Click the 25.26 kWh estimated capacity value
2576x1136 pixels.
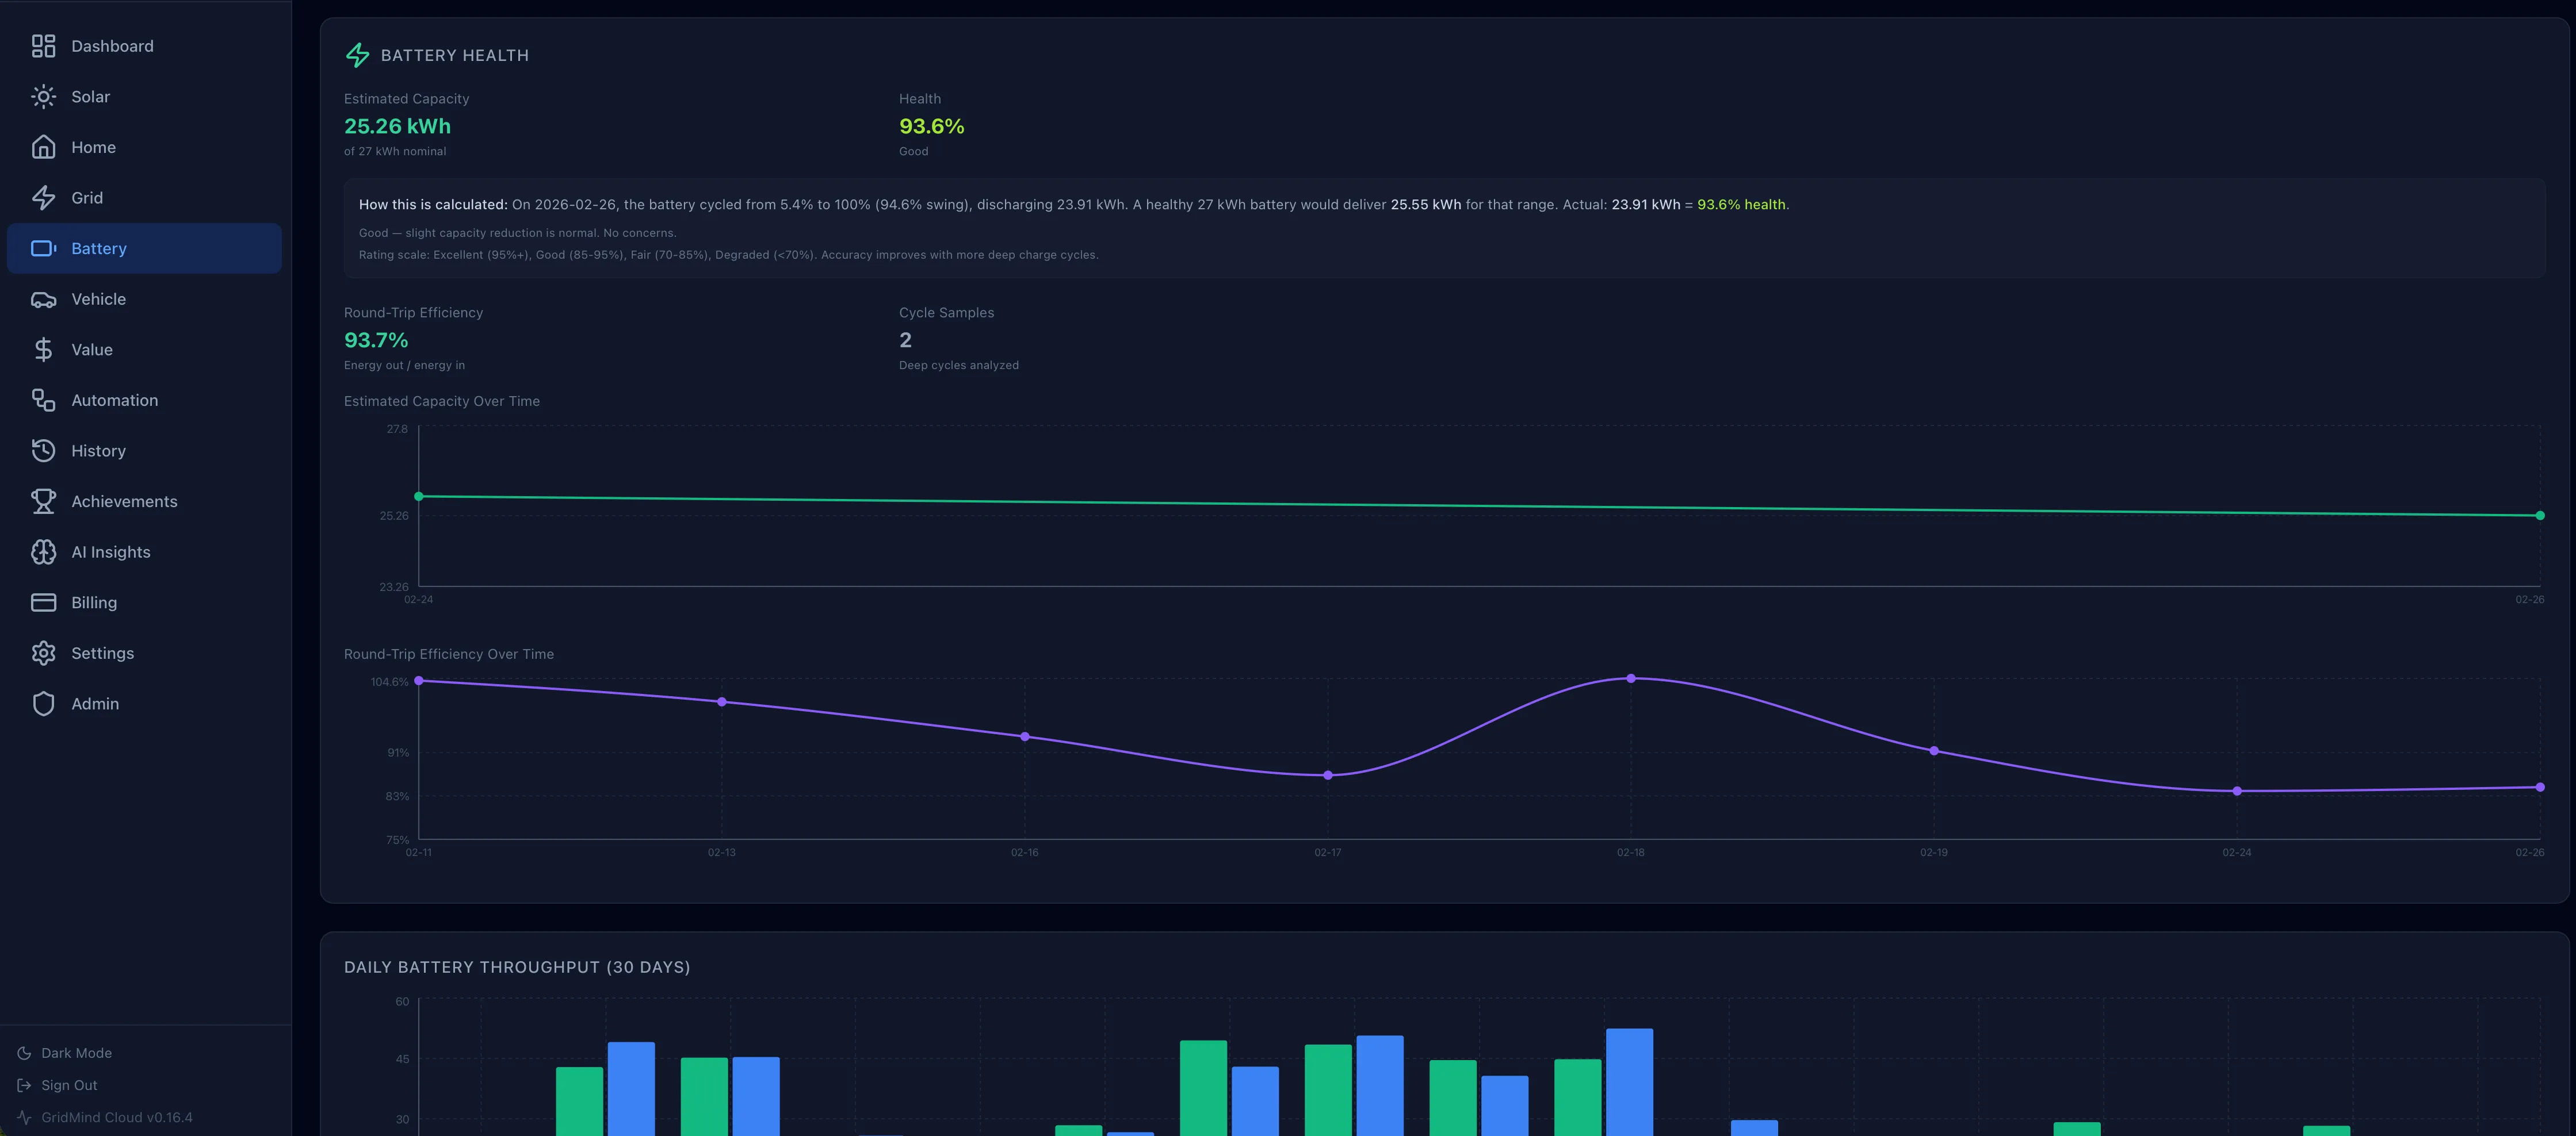(397, 127)
